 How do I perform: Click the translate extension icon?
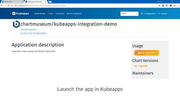(x=167, y=6)
